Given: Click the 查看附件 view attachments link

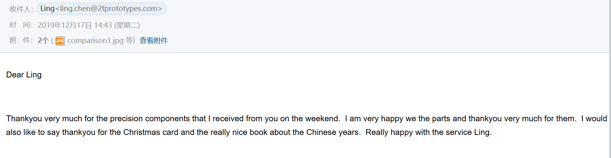Looking at the screenshot, I should (x=154, y=41).
